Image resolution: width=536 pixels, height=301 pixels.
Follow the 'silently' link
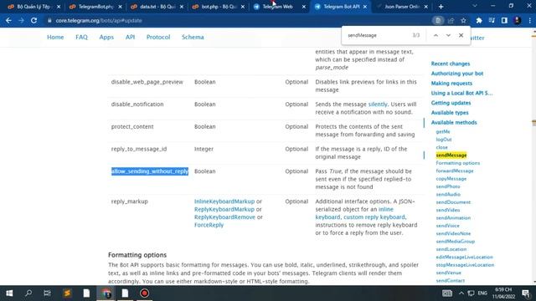tap(378, 104)
